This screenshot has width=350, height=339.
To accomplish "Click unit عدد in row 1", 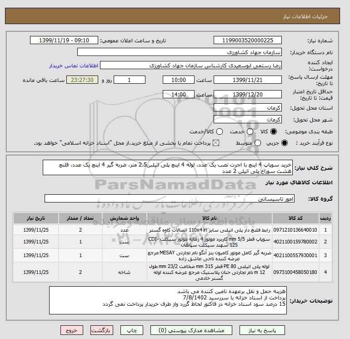I will pyautogui.click(x=125, y=230).
